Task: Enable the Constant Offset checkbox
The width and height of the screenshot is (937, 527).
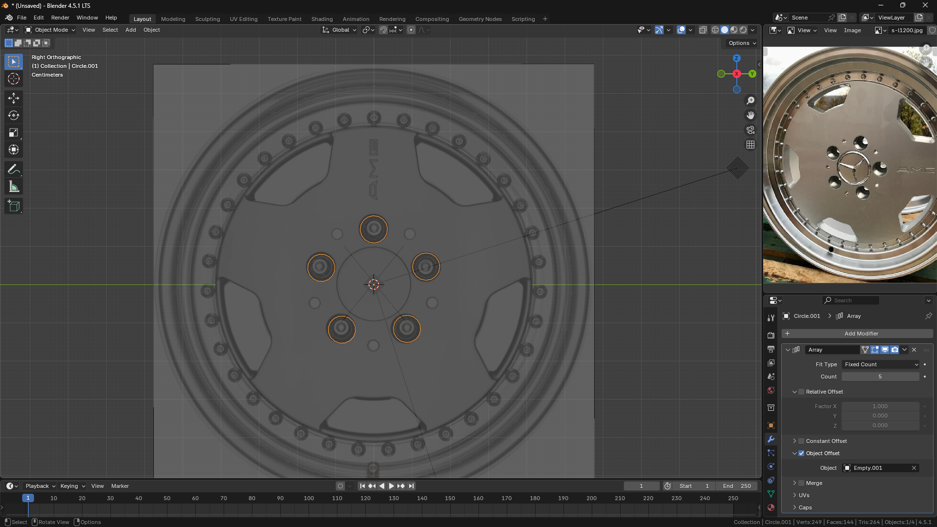Action: [801, 441]
